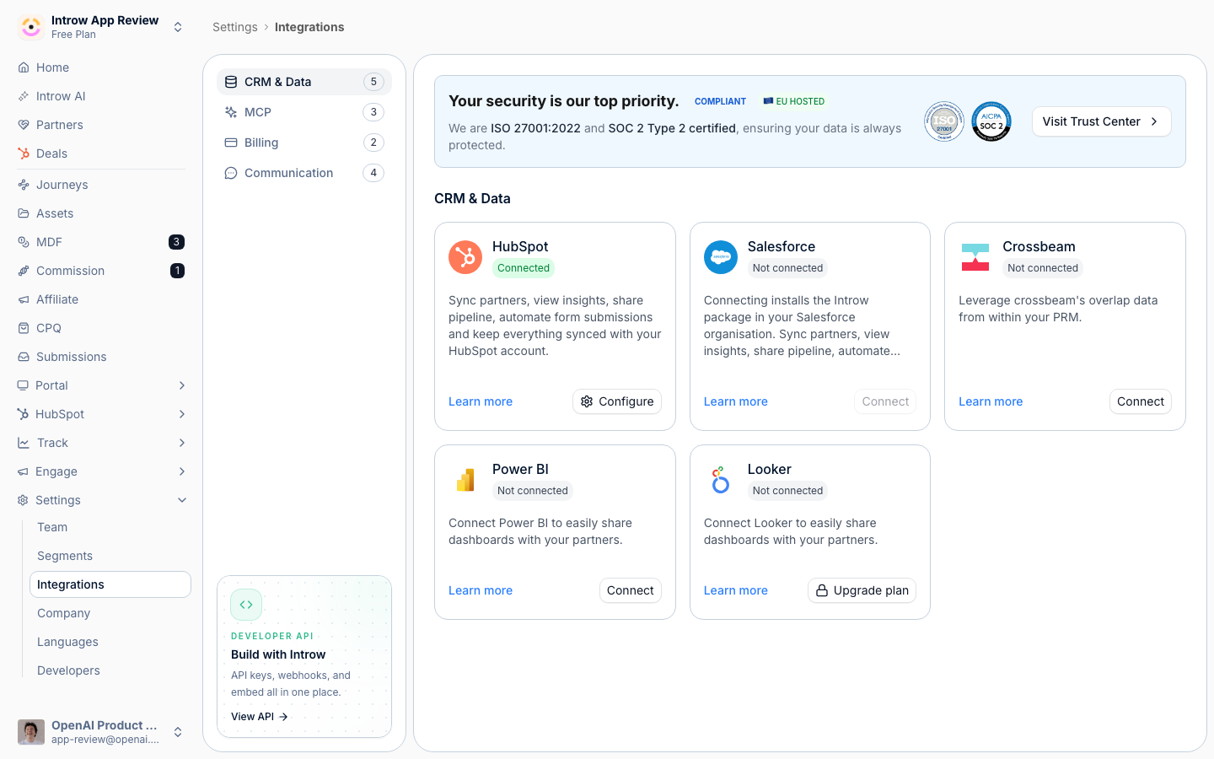This screenshot has height=759, width=1214.
Task: Click the Looker logo icon
Action: tap(721, 480)
